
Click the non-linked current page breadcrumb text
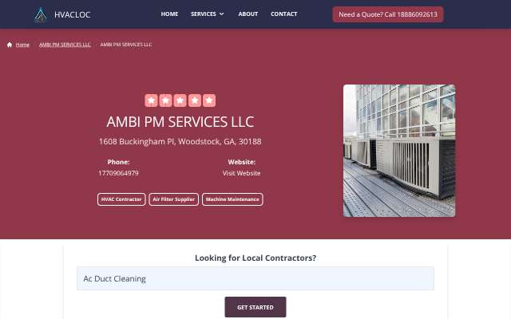(x=126, y=45)
